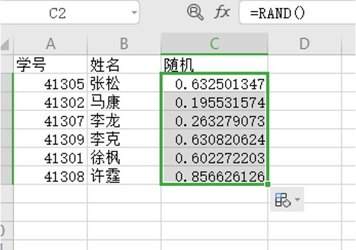This screenshot has width=356, height=250.
Task: Select cell with student ID 41301
Action: tap(50, 157)
